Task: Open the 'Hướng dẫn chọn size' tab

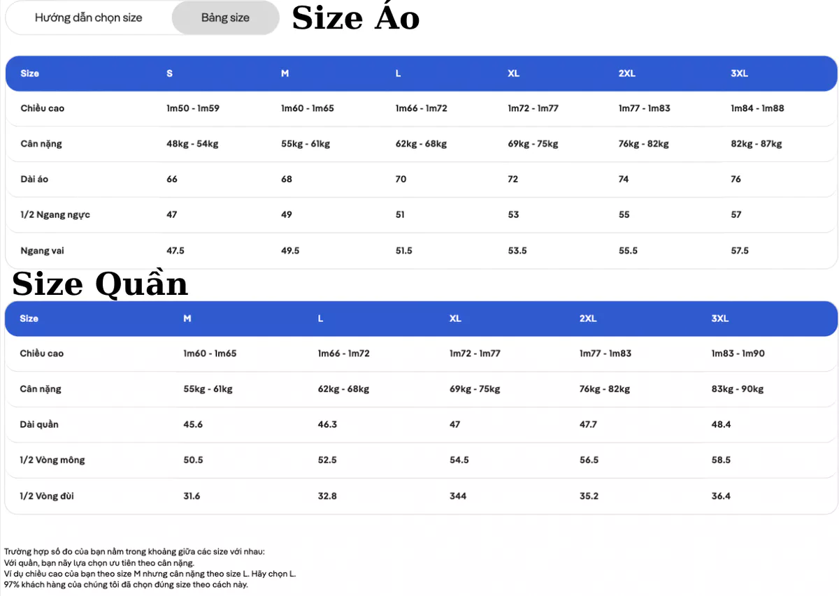Action: pyautogui.click(x=89, y=17)
